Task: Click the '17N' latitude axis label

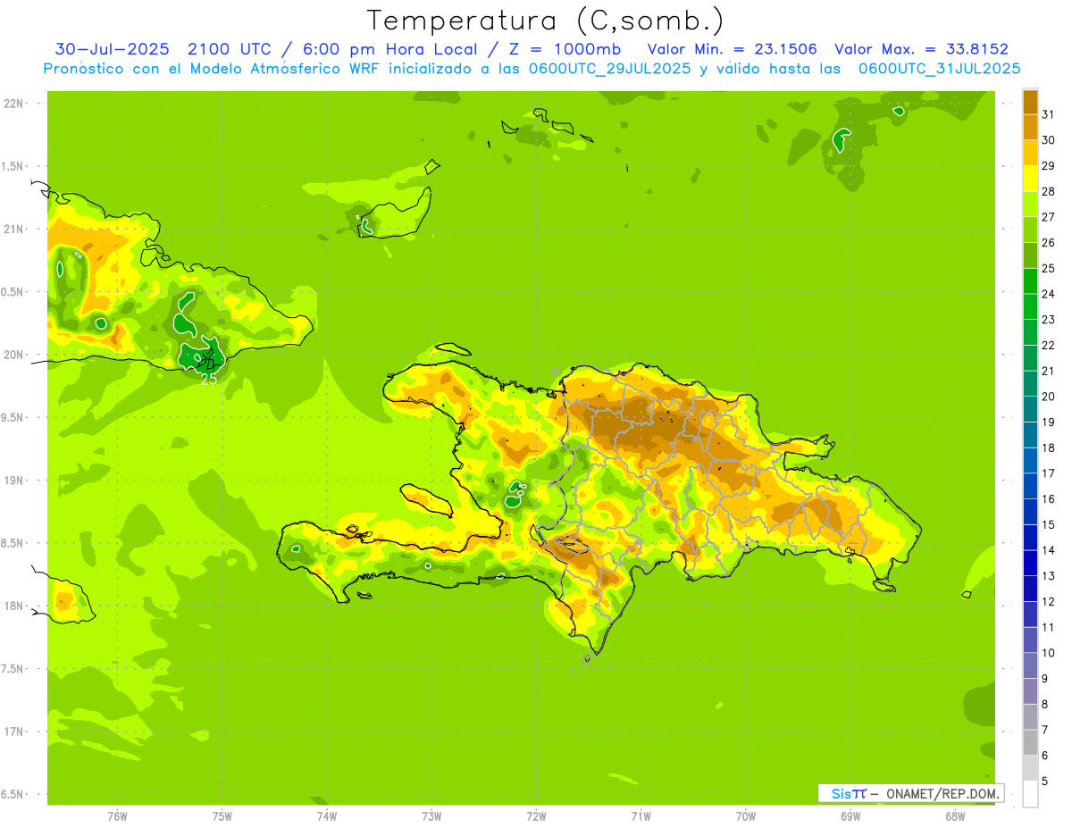Action: [x=13, y=732]
